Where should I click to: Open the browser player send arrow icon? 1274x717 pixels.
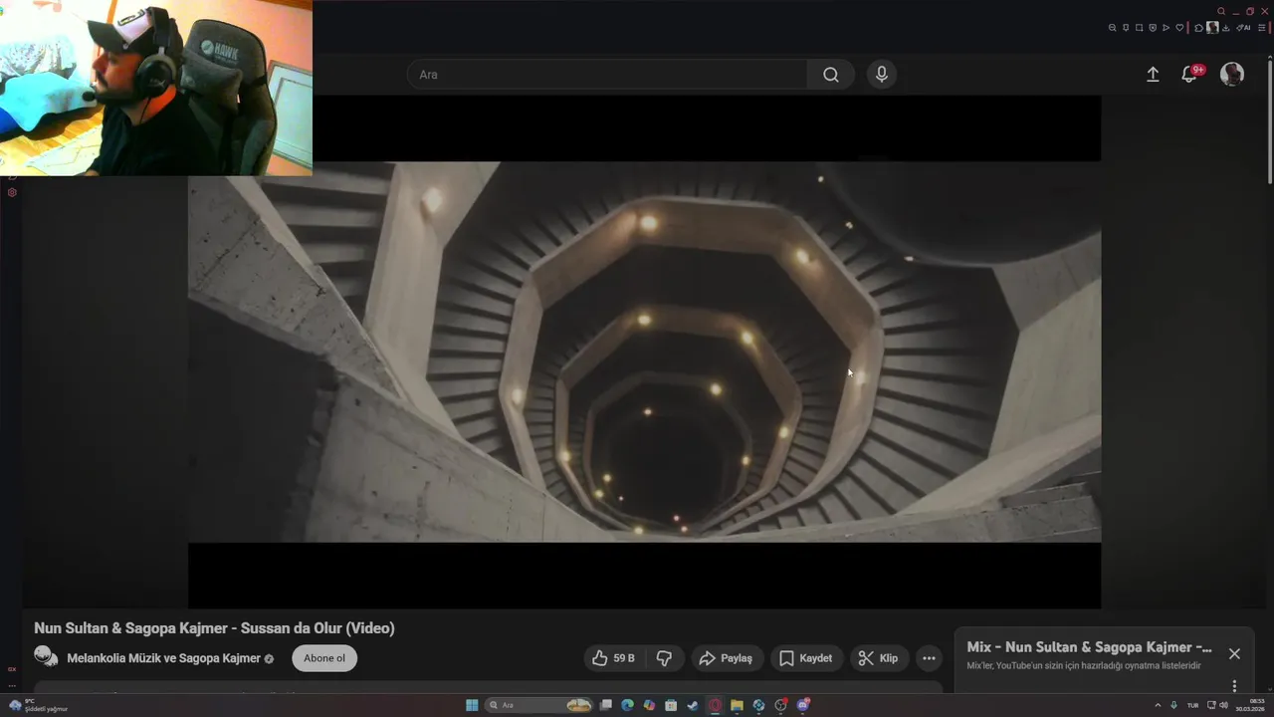pos(1166,28)
